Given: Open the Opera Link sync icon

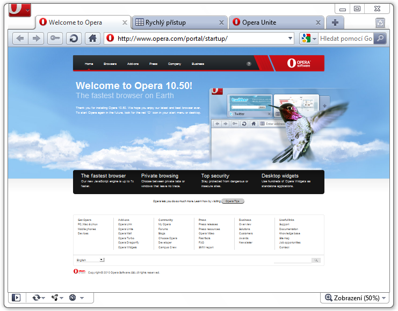Looking at the screenshot, I should click(37, 298).
